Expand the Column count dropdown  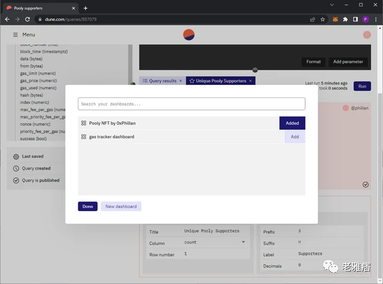coord(244,242)
